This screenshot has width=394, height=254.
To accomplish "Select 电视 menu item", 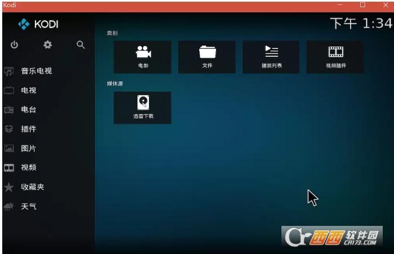I will [x=29, y=90].
